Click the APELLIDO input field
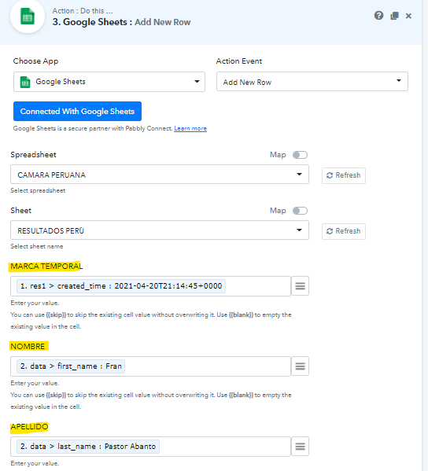The width and height of the screenshot is (428, 471). pos(150,447)
